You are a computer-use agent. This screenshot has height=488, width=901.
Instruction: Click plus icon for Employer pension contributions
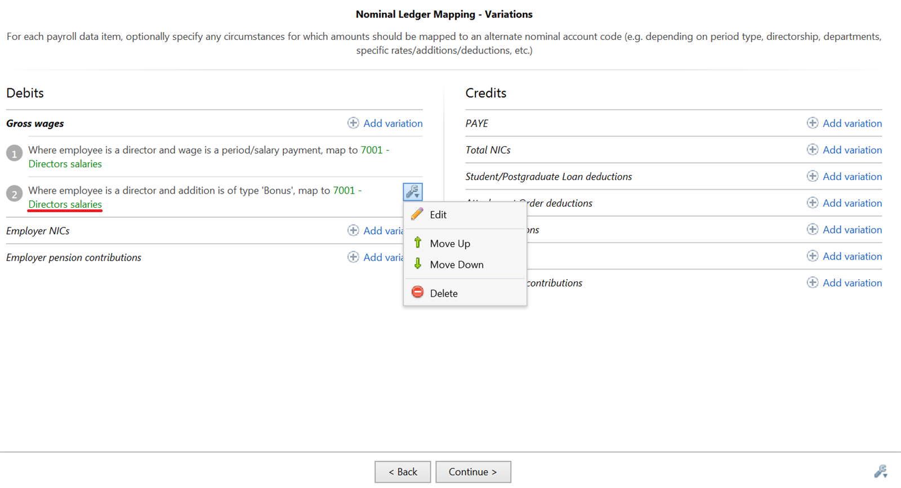point(353,257)
